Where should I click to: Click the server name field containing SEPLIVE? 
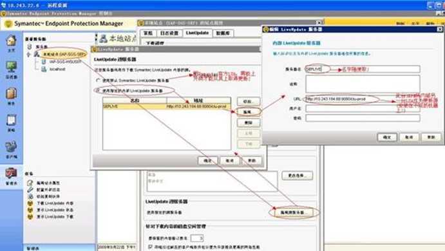coord(363,69)
